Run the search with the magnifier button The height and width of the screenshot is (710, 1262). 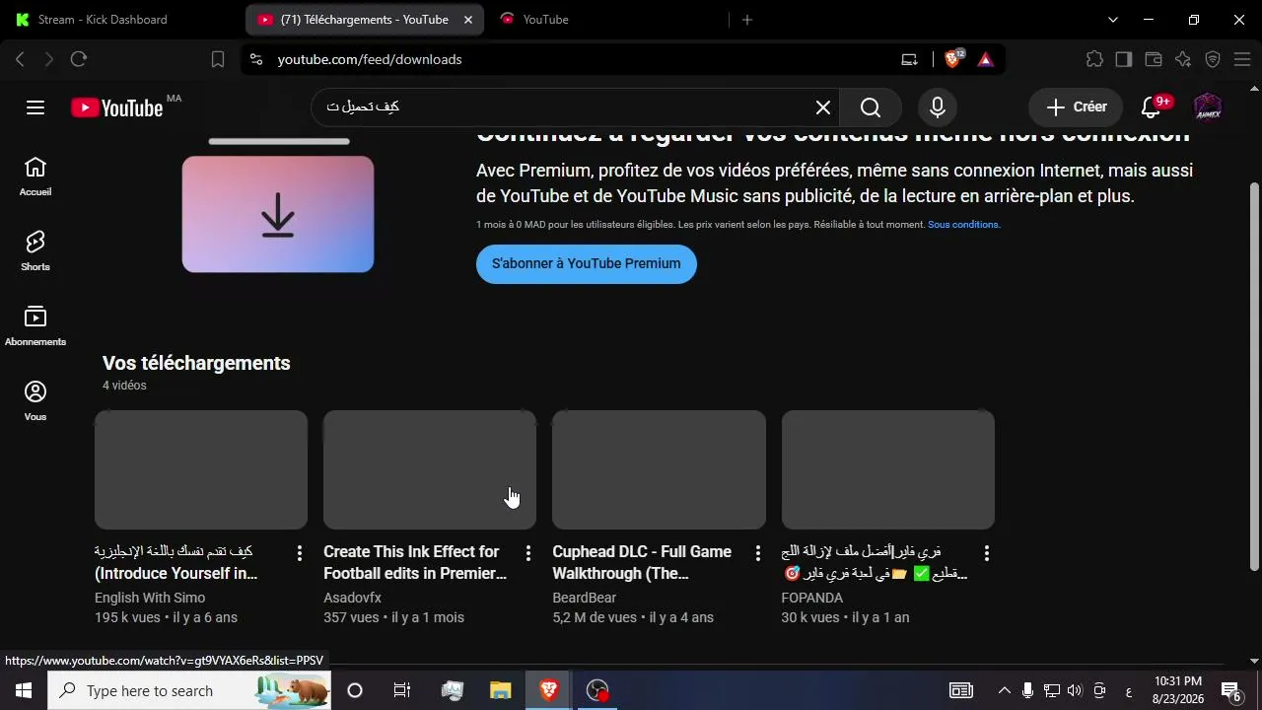point(870,107)
